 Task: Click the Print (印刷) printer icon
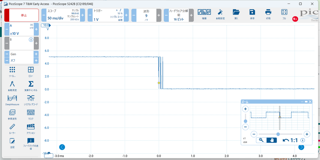coord(268,14)
